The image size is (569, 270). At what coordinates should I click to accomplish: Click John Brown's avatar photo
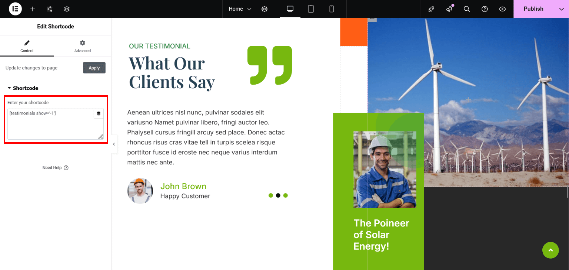[140, 191]
